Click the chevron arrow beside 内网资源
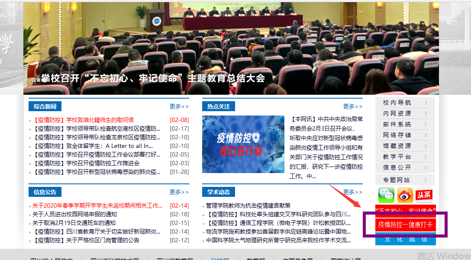This screenshot has width=471, height=260. (426, 113)
